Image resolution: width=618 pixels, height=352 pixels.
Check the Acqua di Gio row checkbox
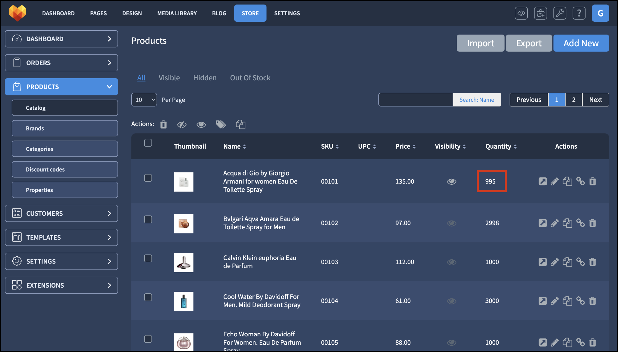point(148,178)
